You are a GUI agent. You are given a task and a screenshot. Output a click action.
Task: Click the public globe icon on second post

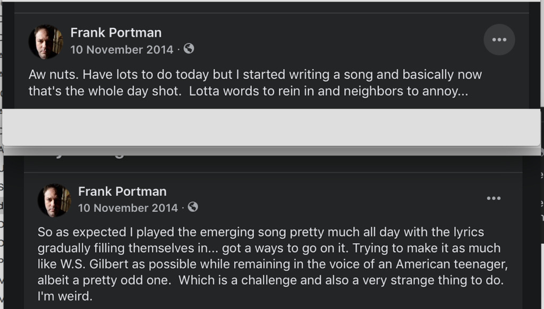click(193, 207)
